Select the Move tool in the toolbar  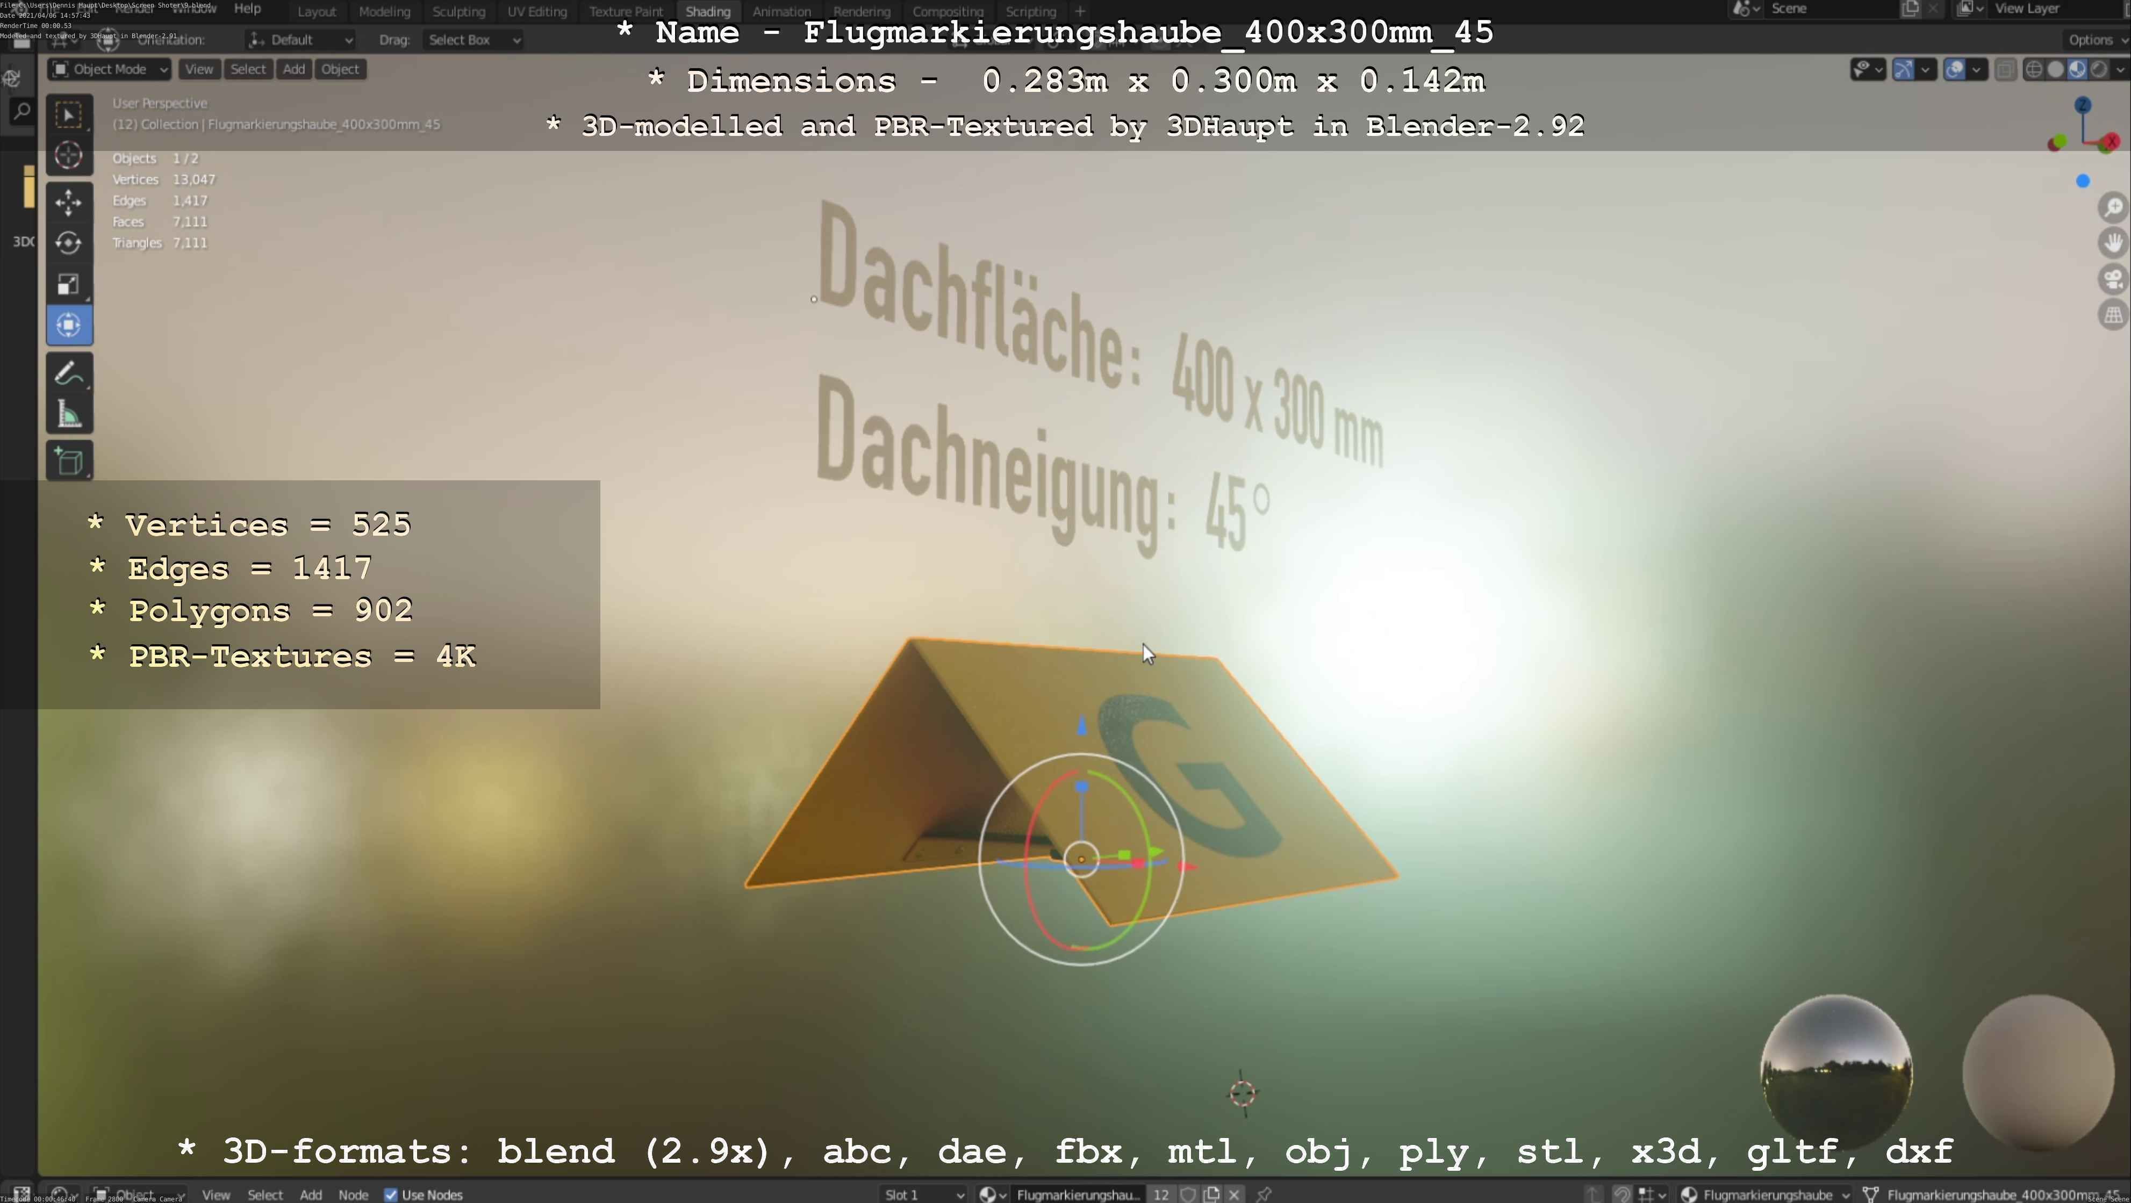click(69, 201)
